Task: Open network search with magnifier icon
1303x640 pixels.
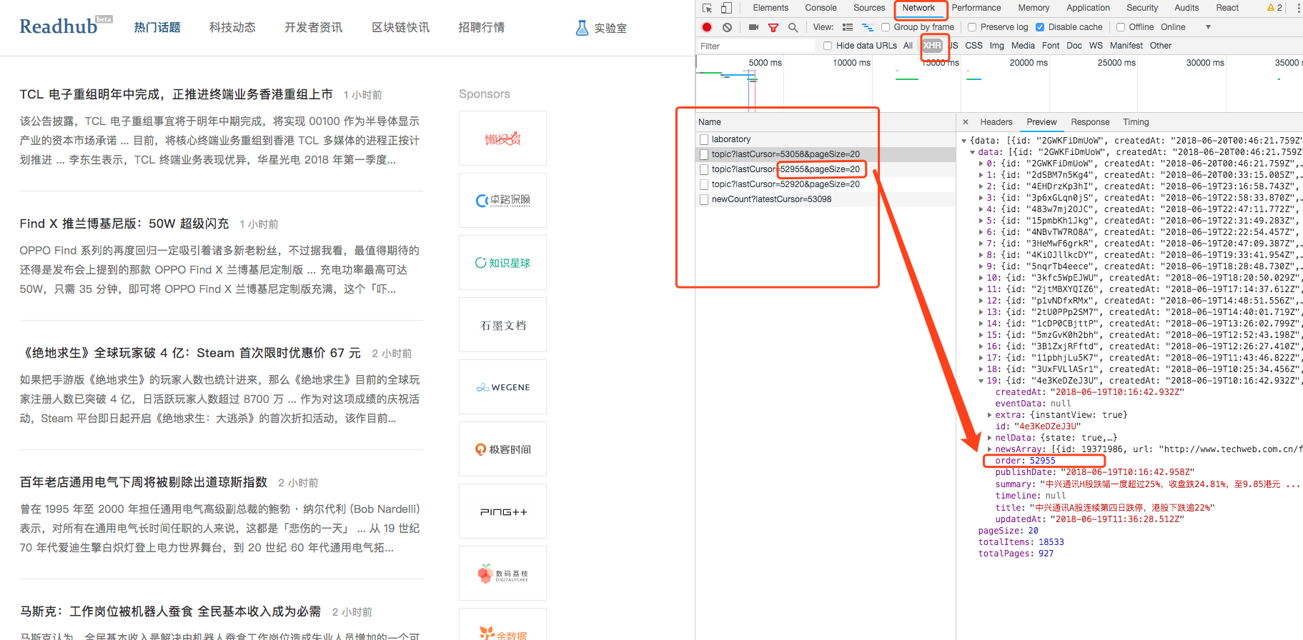Action: click(793, 27)
